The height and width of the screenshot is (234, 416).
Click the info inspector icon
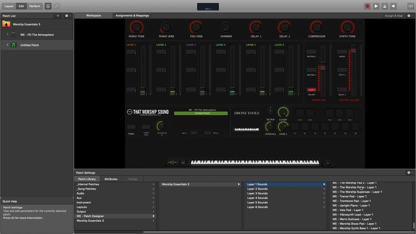(48, 6)
